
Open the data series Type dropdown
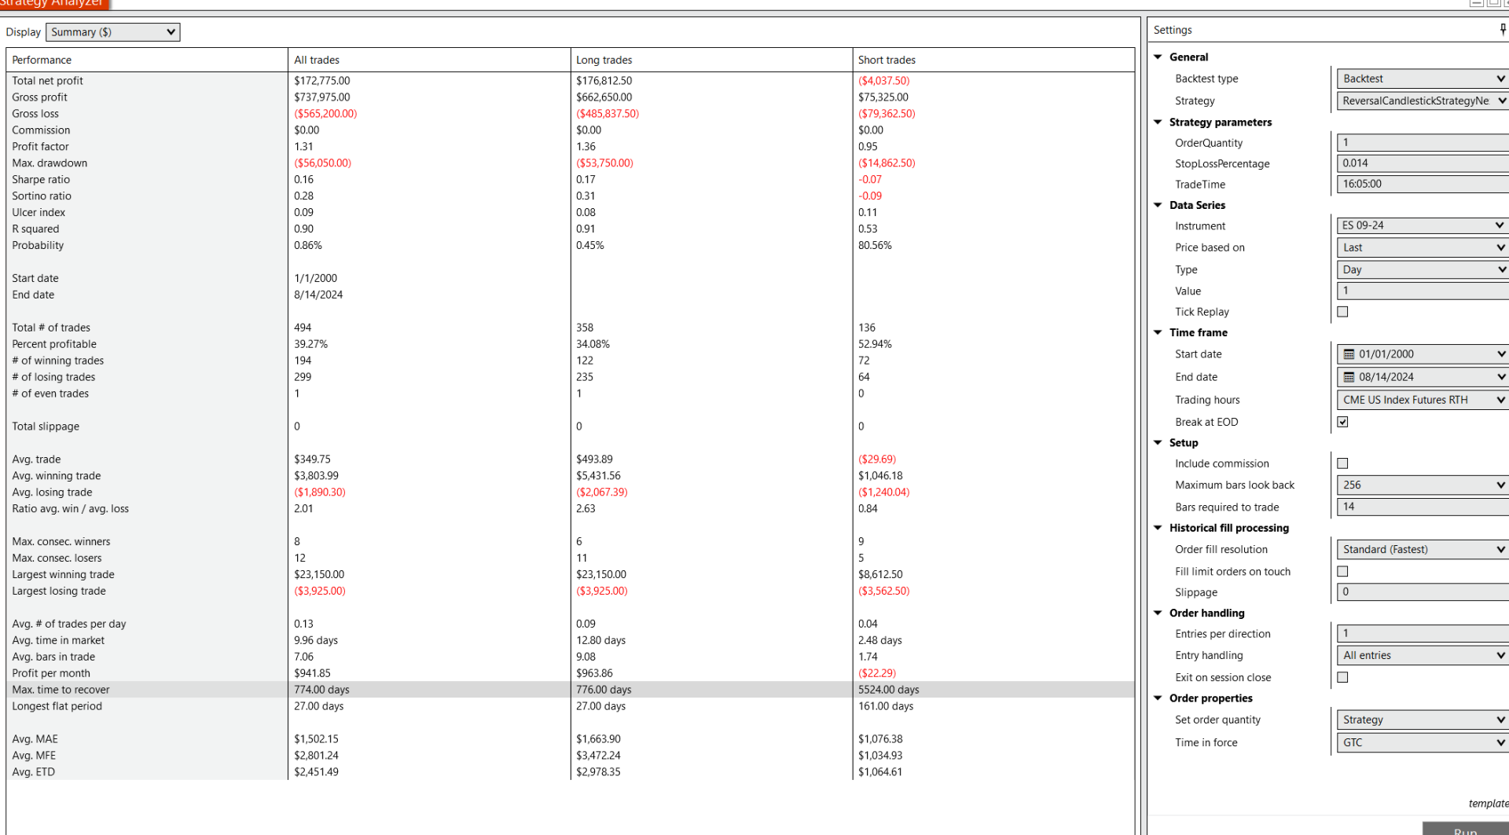1423,269
